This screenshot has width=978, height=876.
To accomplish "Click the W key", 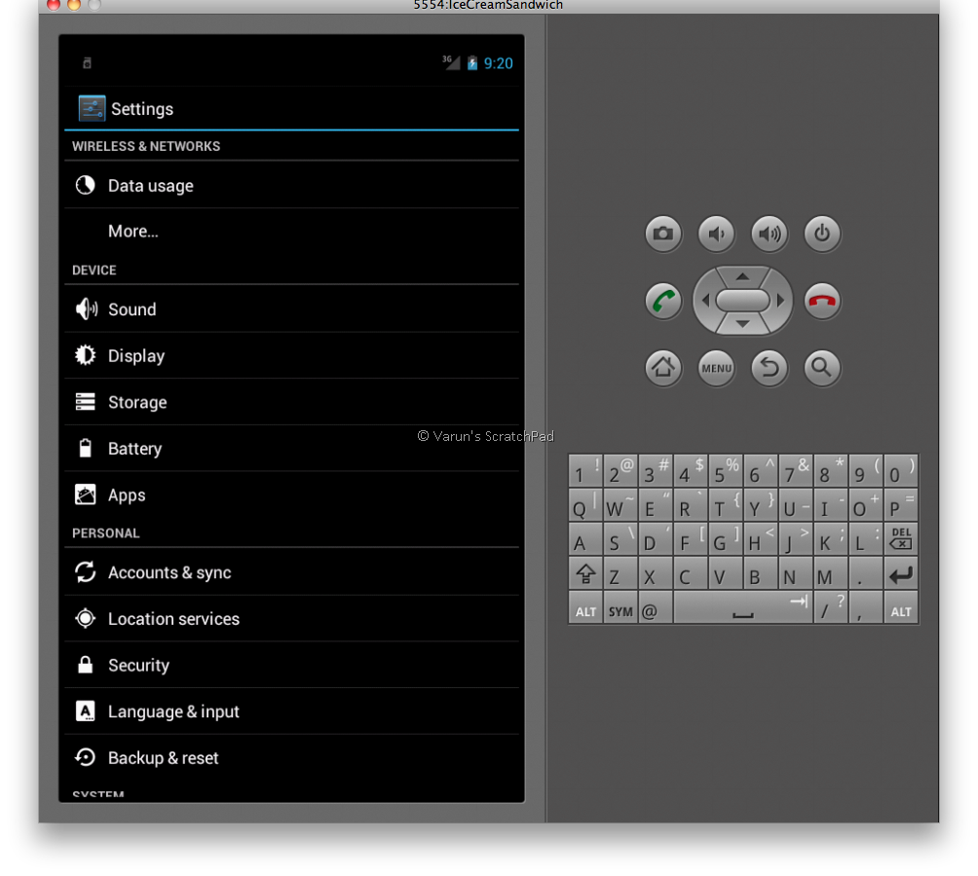I will coord(620,505).
